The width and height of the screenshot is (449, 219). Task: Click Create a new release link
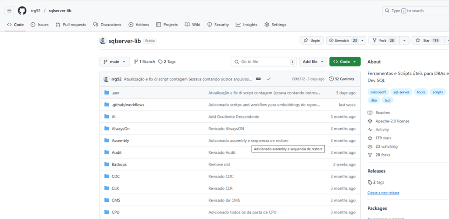(383, 193)
